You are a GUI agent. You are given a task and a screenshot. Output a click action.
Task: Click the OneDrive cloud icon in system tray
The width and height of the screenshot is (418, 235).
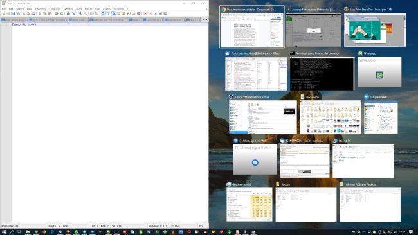pos(354,232)
